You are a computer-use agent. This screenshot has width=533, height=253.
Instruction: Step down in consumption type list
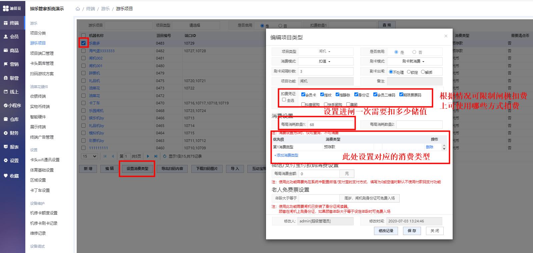click(444, 149)
